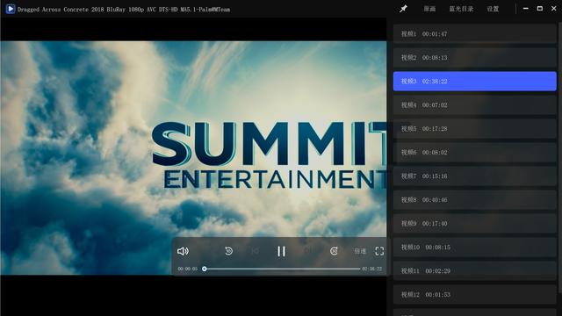Open the 设置 settings menu
The image size is (562, 316).
[493, 9]
